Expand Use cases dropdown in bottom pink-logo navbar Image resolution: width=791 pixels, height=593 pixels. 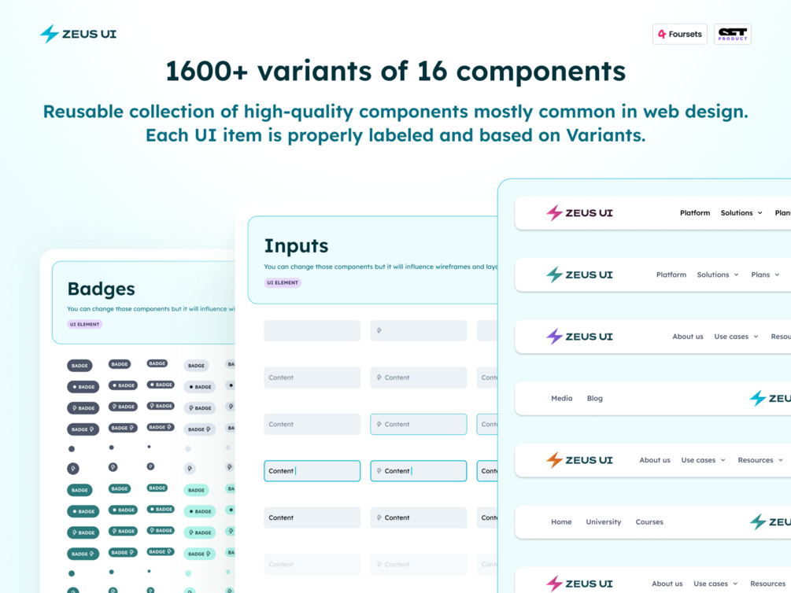[x=715, y=584]
